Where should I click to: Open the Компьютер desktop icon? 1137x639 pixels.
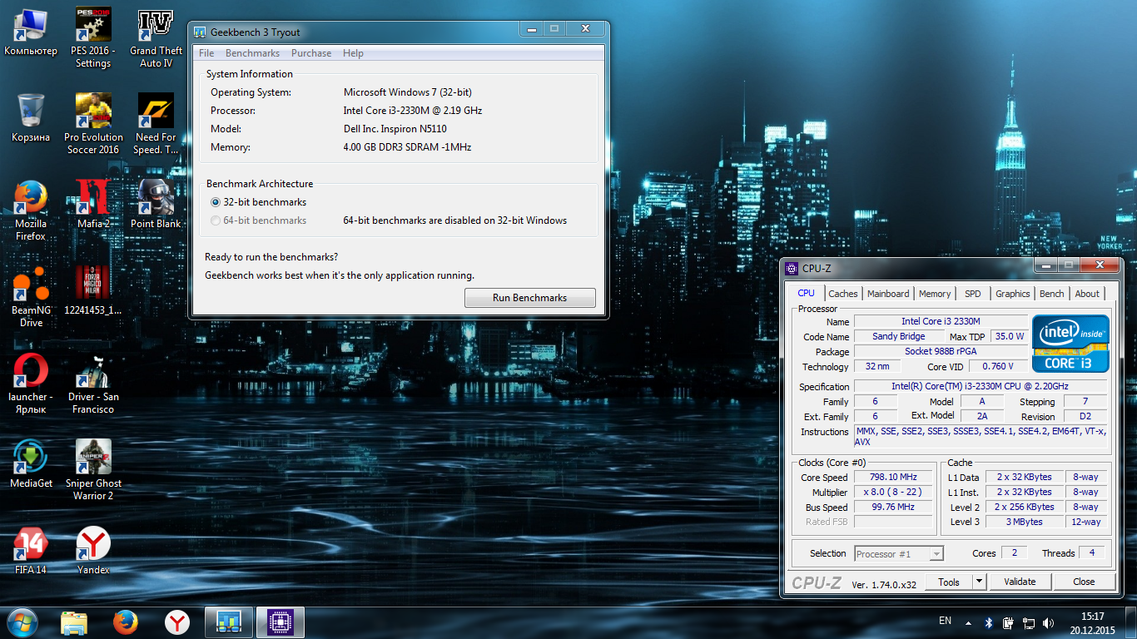31,33
